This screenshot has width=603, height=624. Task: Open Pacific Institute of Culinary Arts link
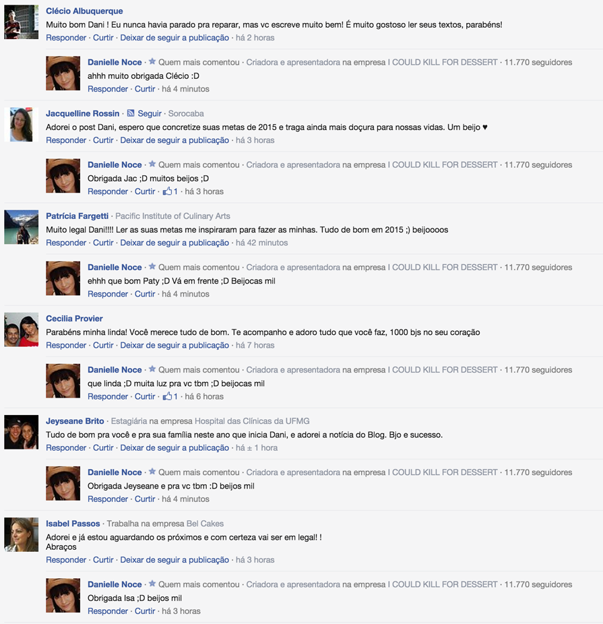(172, 216)
